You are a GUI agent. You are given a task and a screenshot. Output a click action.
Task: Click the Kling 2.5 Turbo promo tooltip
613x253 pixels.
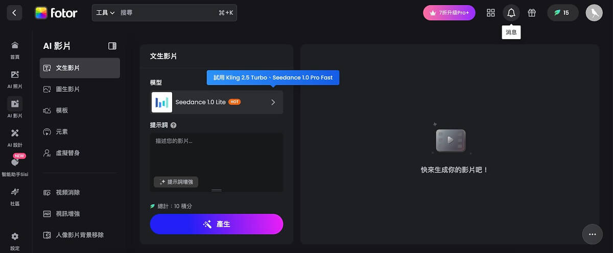[273, 77]
